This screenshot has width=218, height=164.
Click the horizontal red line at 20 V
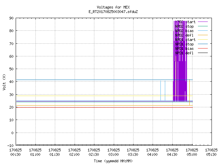click(104, 107)
